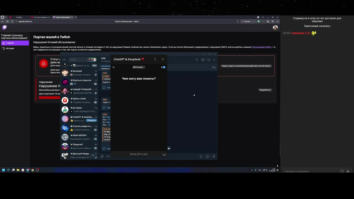
Task: Open three-dots menu of ChatGPT & DeepSeek popup
Action: pyautogui.click(x=155, y=59)
